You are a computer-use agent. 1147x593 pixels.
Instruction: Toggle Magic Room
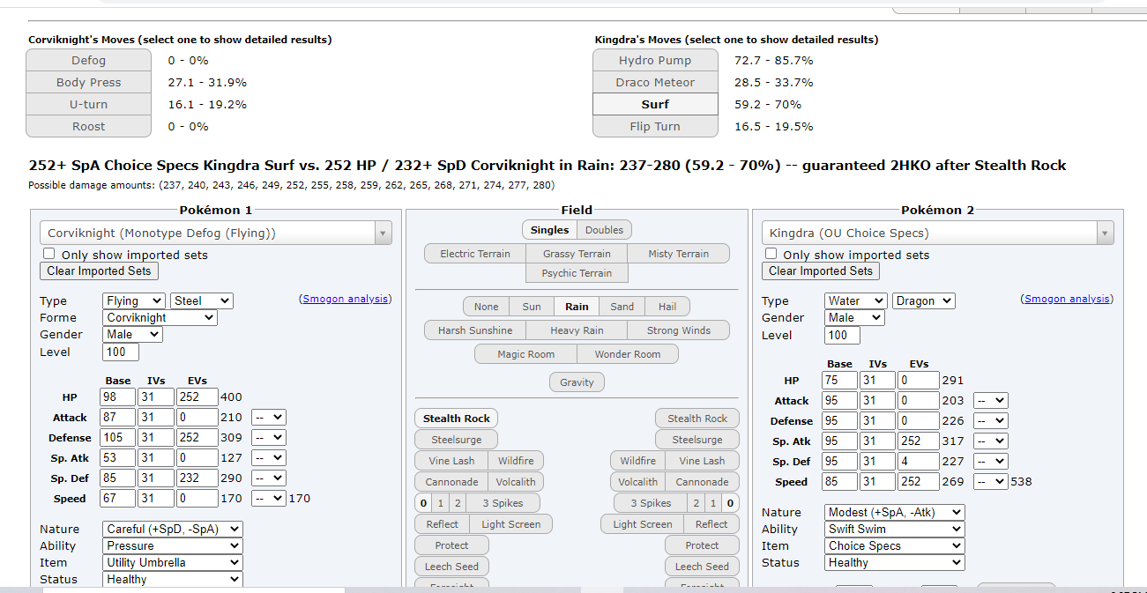(x=525, y=354)
